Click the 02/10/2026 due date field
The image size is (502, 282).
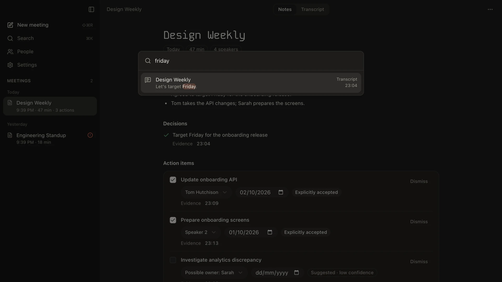pos(262,192)
